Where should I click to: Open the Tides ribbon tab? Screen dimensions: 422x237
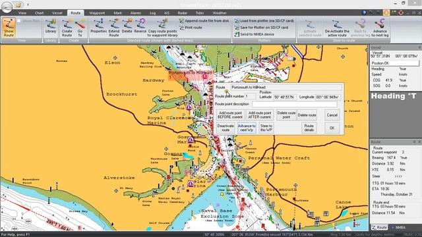pyautogui.click(x=200, y=13)
